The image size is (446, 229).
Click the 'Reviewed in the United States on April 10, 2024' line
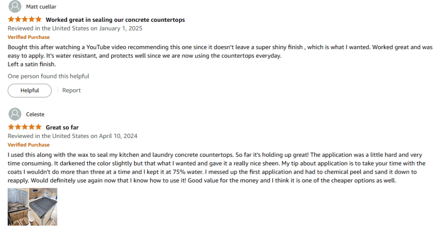(72, 136)
